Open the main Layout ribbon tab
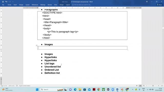The height and width of the screenshot is (92, 164). (x=27, y=5)
